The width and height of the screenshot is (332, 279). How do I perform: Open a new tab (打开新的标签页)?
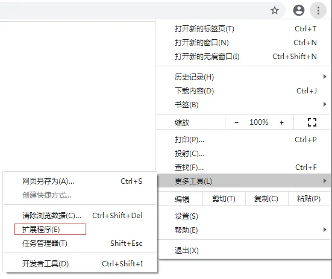243,28
